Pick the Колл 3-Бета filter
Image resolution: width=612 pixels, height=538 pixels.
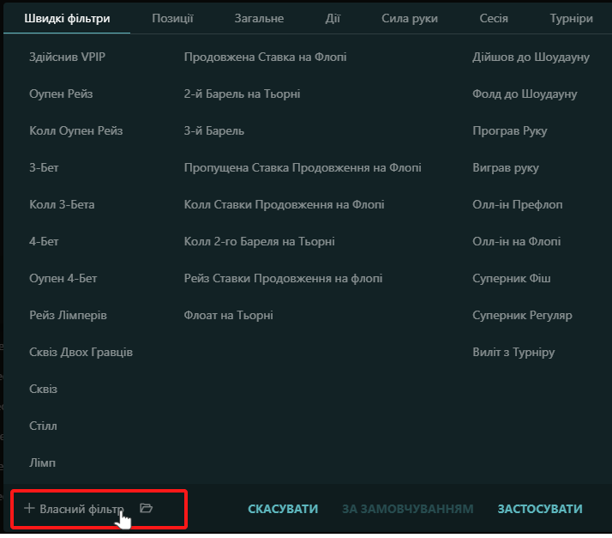coord(62,205)
